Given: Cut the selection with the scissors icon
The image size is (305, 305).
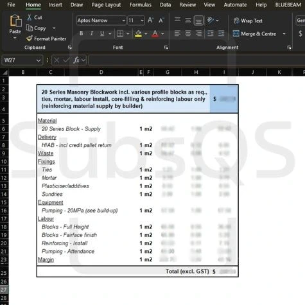Looking at the screenshot, I should click(x=29, y=17).
